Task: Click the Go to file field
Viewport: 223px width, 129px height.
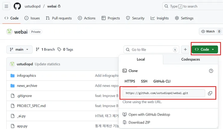Action: tap(151, 49)
